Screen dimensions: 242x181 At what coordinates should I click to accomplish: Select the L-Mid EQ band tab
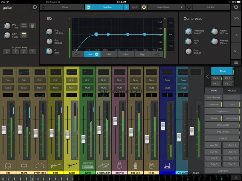click(109, 54)
